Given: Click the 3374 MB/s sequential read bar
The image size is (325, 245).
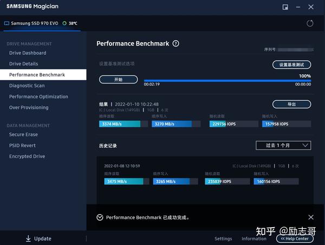Looking at the screenshot, I should [123, 124].
